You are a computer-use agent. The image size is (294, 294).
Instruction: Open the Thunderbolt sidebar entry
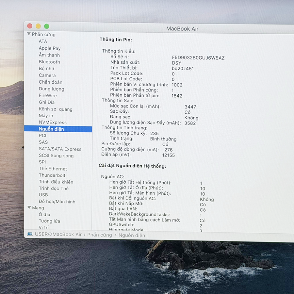coord(52,175)
